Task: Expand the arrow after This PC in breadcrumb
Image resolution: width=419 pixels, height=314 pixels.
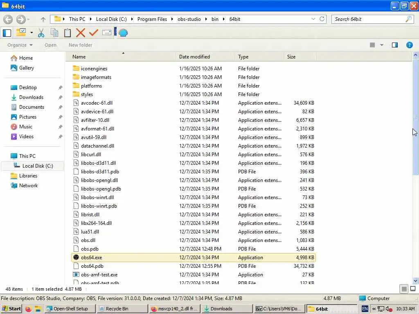Action: [91, 19]
